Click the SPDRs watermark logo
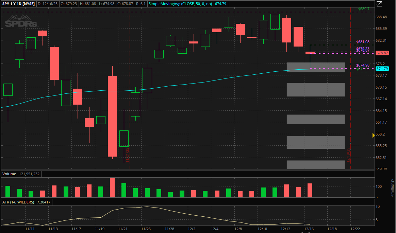Image resolution: width=396 pixels, height=233 pixels. pyautogui.click(x=21, y=23)
